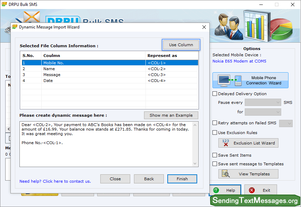Minimize the DRPU Bulk SMS window
Screen dimensions: 301x207
(261, 5)
